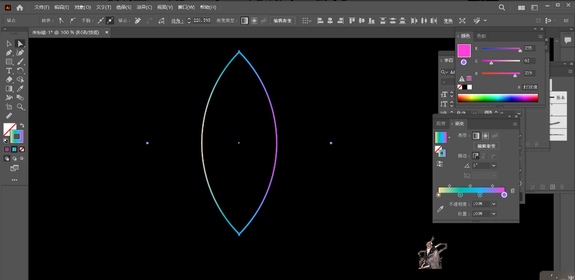Choose linear gradient type in Gradient panel
The height and width of the screenshot is (280, 575).
coord(476,135)
